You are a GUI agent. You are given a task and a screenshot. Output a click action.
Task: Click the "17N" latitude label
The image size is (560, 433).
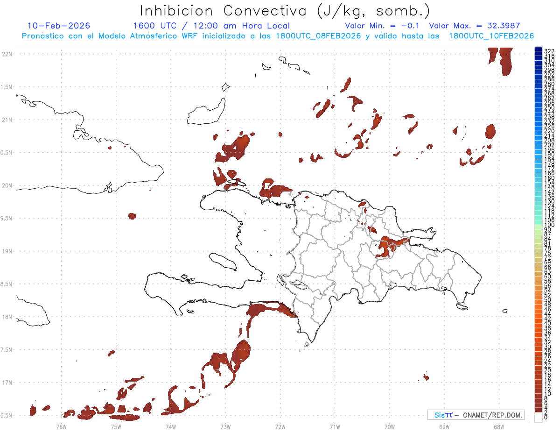(x=7, y=383)
